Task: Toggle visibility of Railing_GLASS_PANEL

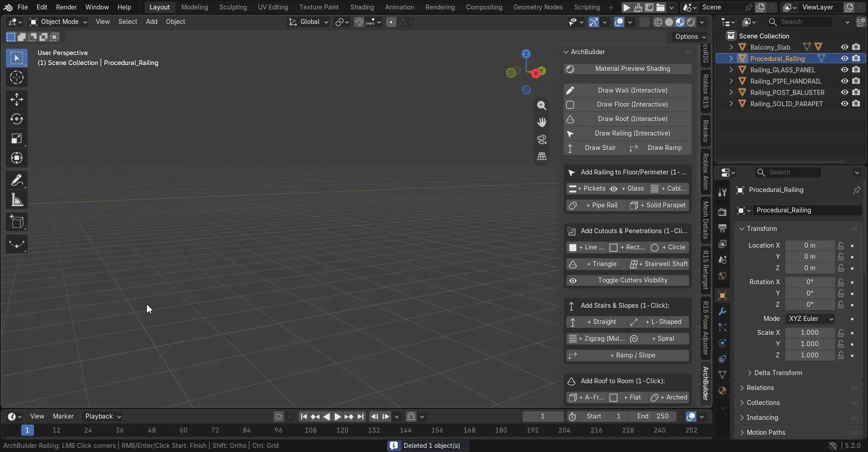Action: point(844,70)
